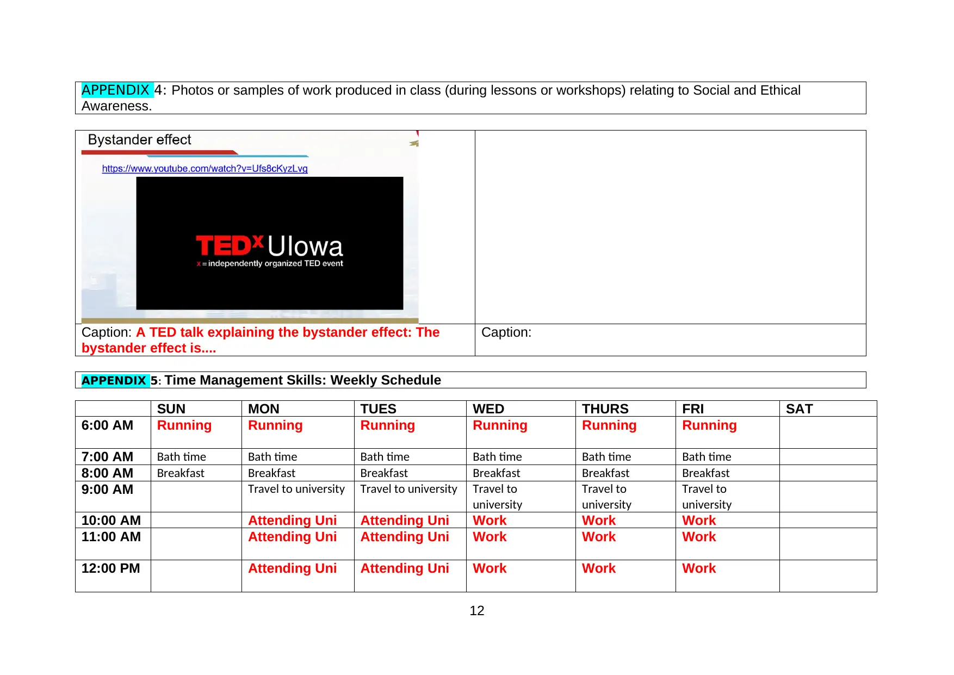Screen dimensions: 954x675
Task: Click the 10:00 AM row label
Action: 111,521
